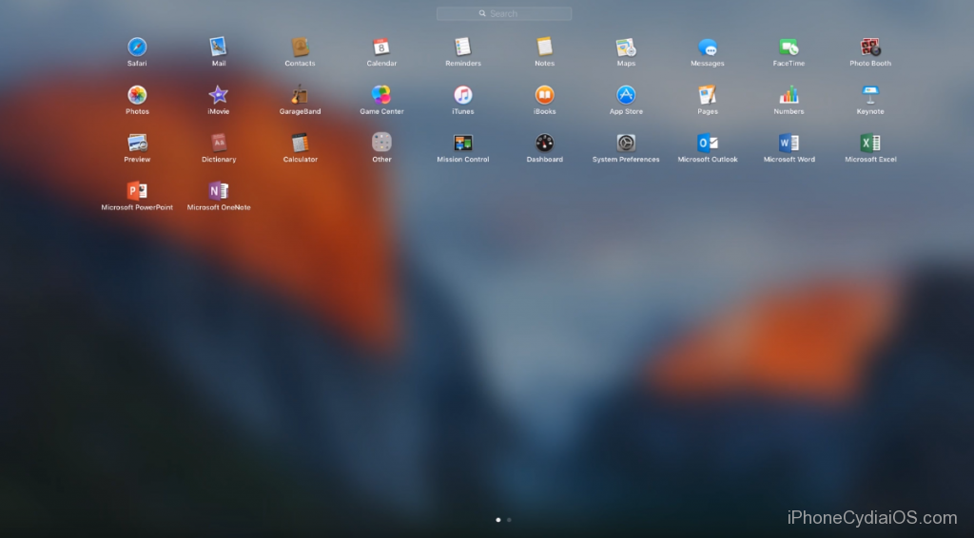Screen dimensions: 974x538
Task: Launch Dictionary
Action: point(219,143)
